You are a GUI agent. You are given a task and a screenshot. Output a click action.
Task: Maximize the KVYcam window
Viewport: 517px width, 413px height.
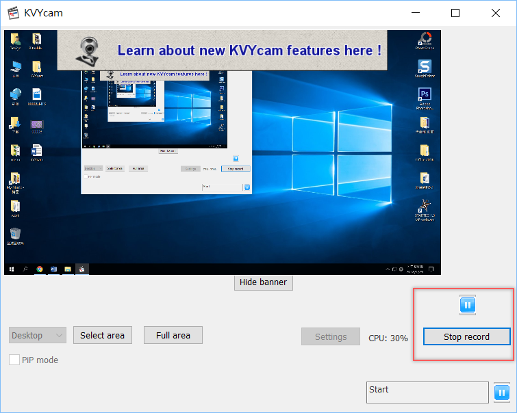tap(455, 13)
